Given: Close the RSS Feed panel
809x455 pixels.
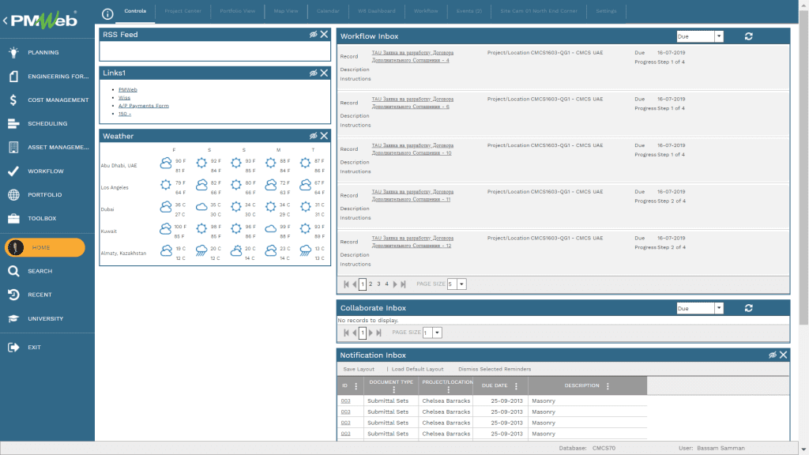Looking at the screenshot, I should pos(324,34).
